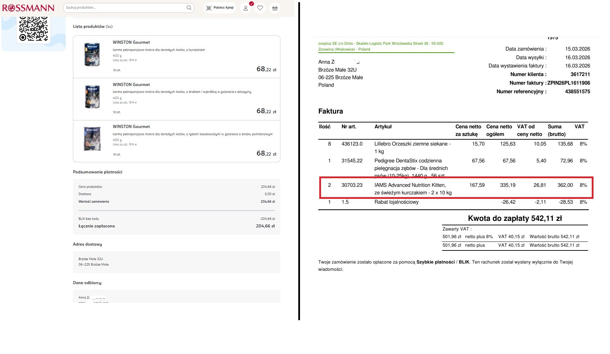Select 'Rabat lojalnościowy' row

tap(453, 202)
